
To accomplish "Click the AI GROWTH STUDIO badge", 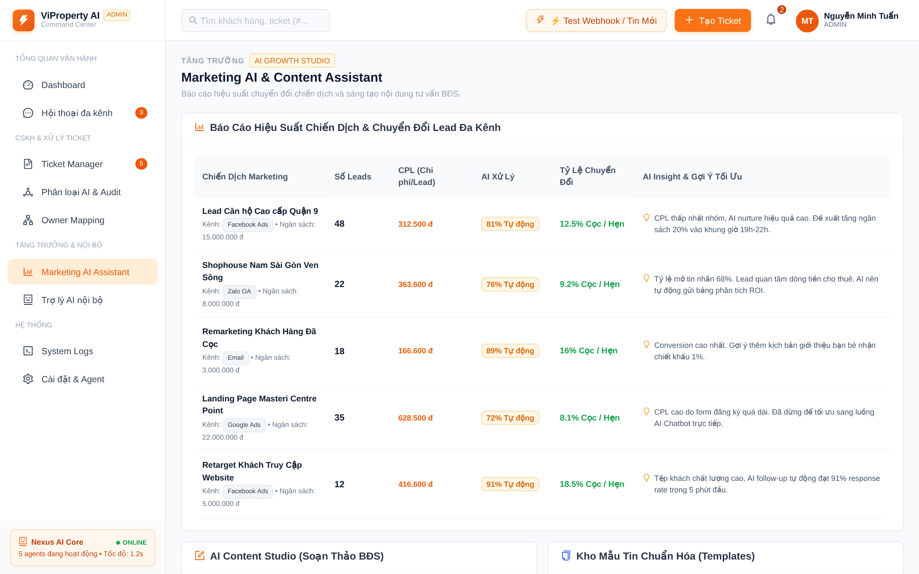I will pyautogui.click(x=292, y=61).
